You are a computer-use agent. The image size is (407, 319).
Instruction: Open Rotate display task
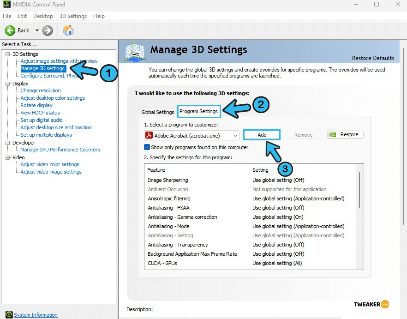(36, 105)
